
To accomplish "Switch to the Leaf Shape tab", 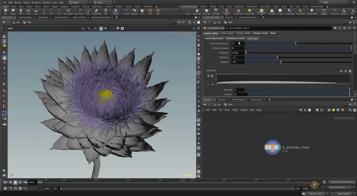I will pos(253,38).
